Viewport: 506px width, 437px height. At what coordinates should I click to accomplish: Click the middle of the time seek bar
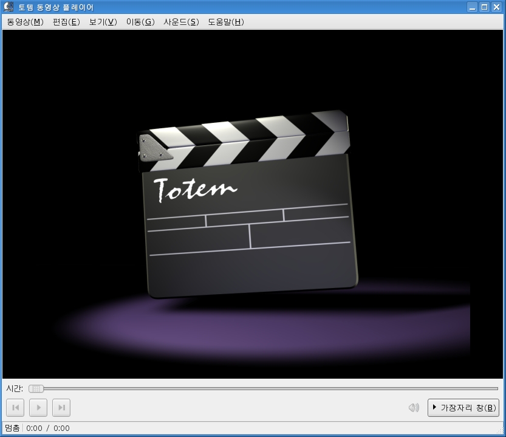[x=264, y=388]
